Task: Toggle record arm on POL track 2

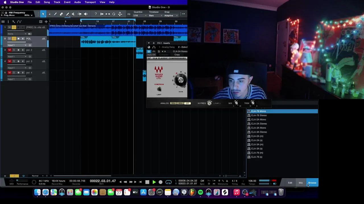Action: (18, 39)
